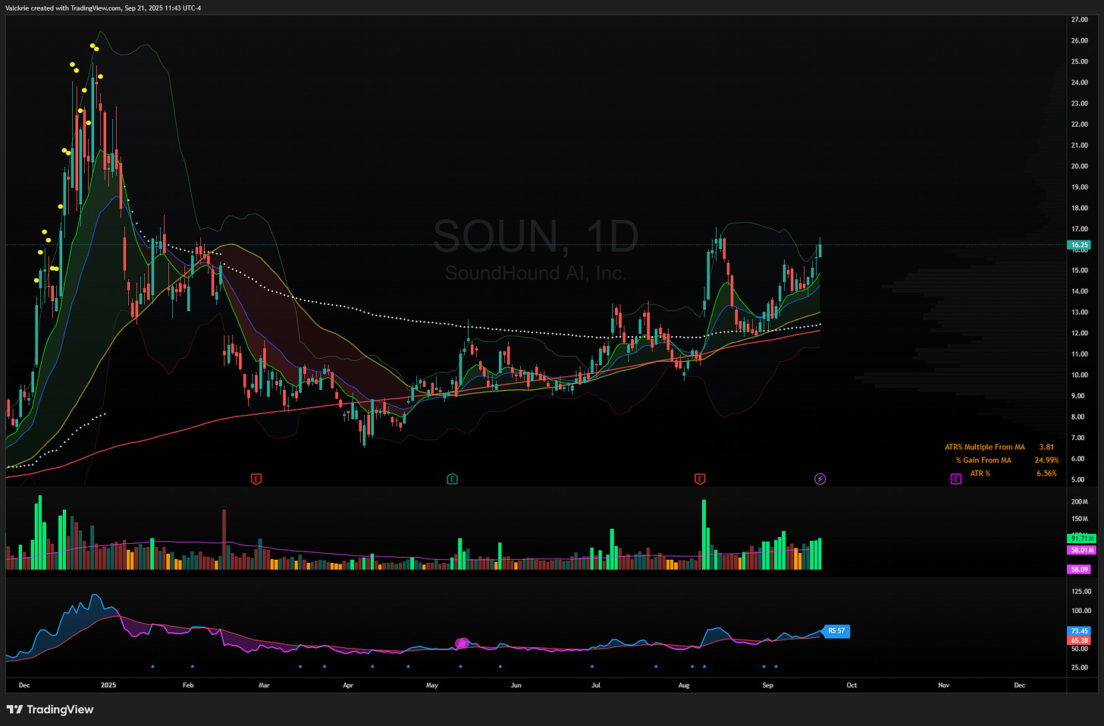Click the purple 58.01M volume average label
The width and height of the screenshot is (1104, 726).
[1080, 550]
